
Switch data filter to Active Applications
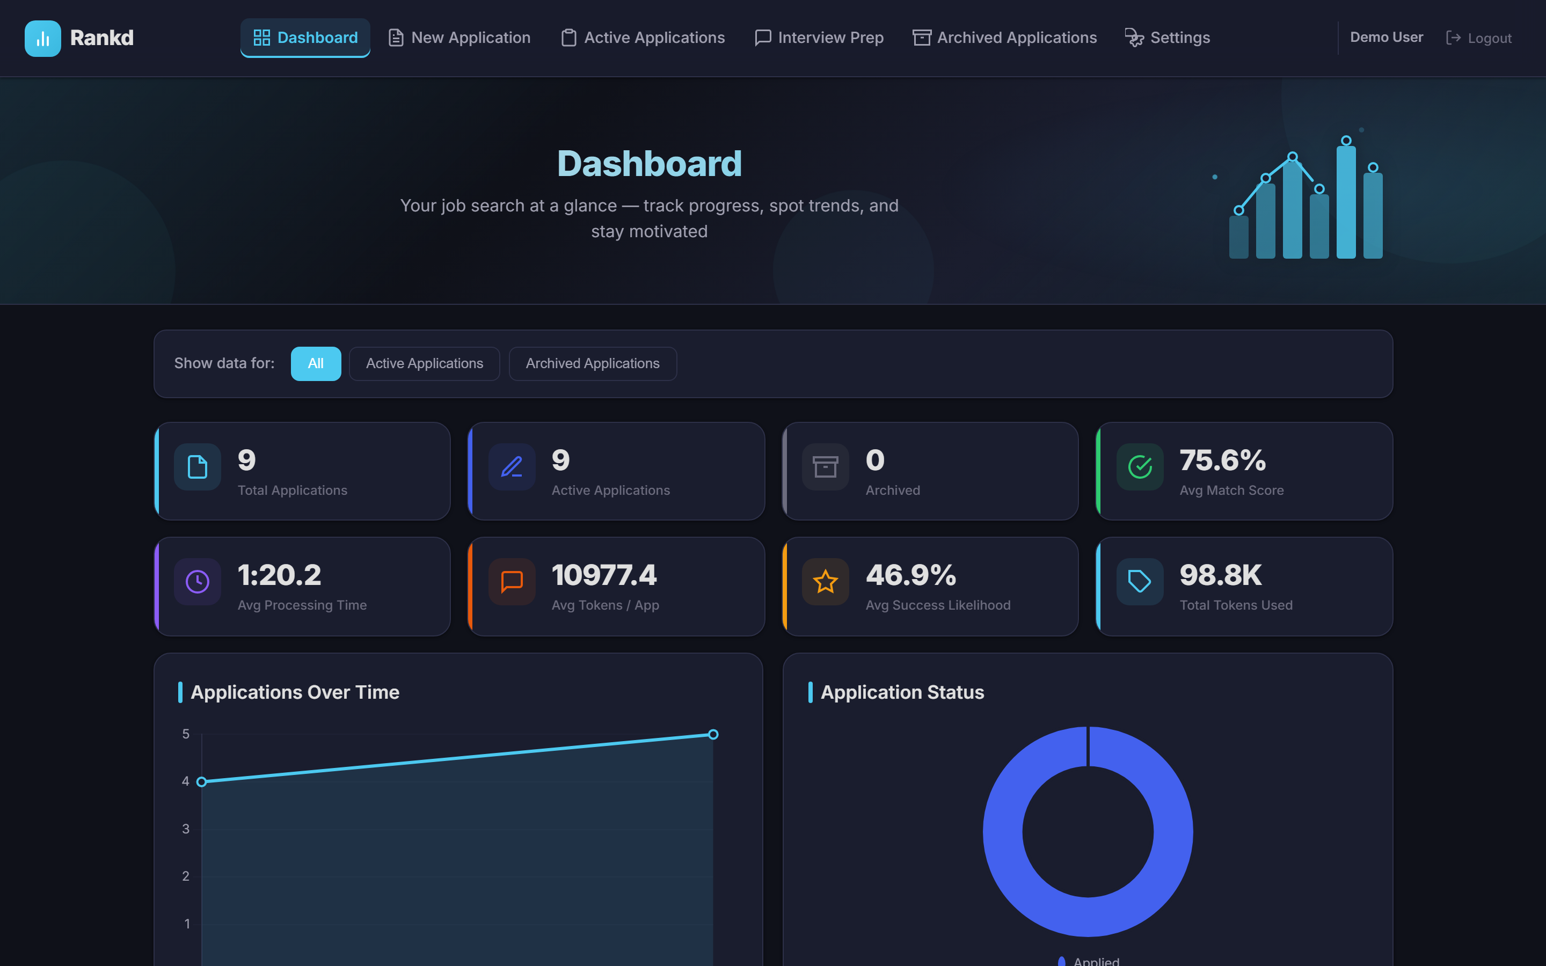[x=424, y=363]
